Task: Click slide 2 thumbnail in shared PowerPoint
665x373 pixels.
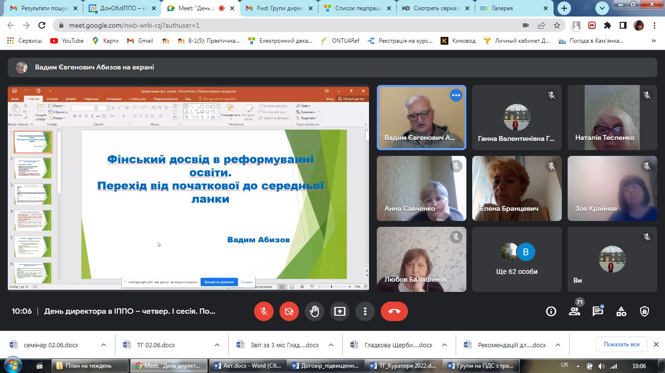Action: [x=33, y=168]
